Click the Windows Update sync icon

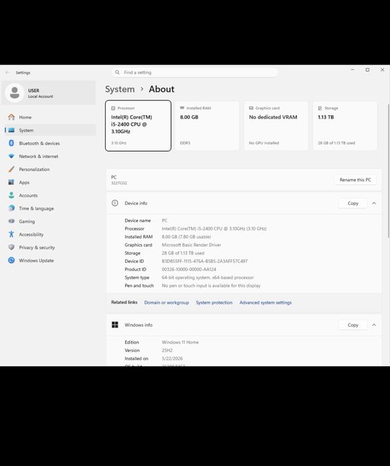[11, 260]
